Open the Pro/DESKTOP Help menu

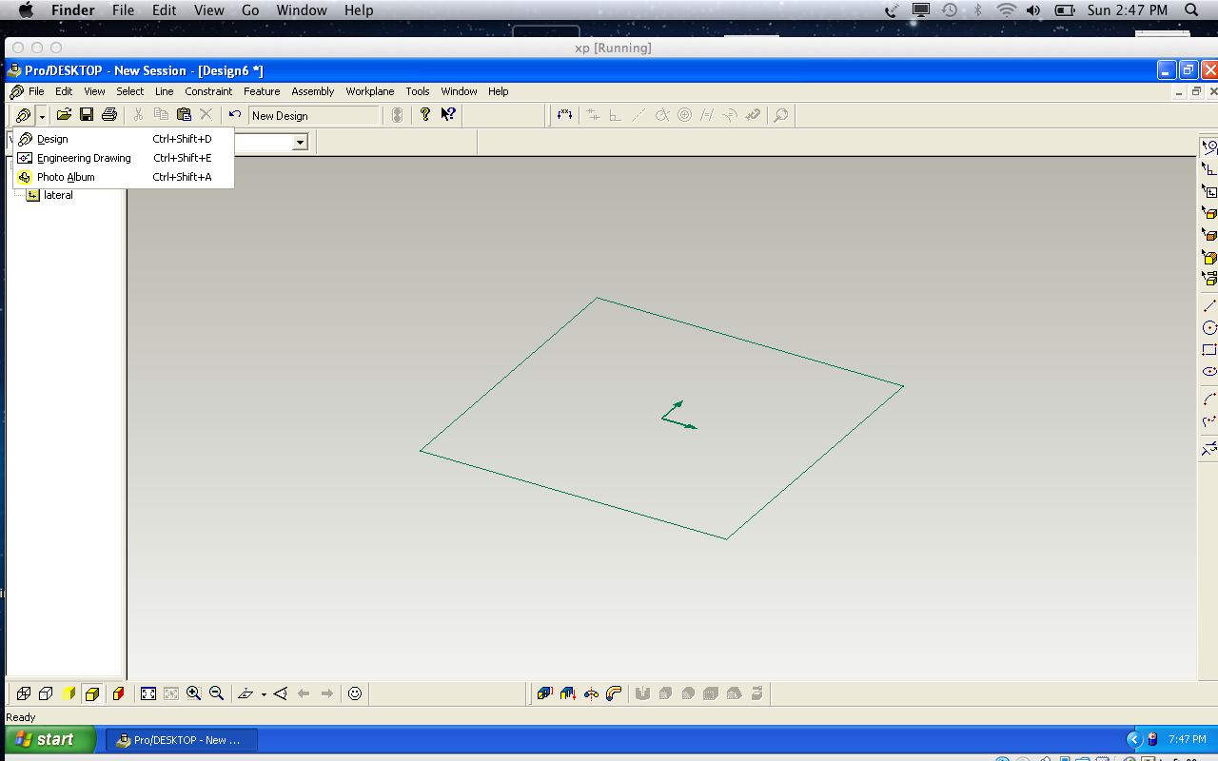(499, 91)
